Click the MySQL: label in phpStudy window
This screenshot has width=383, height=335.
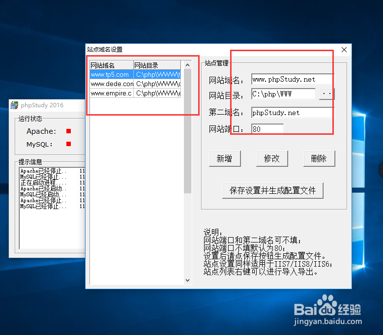[39, 145]
